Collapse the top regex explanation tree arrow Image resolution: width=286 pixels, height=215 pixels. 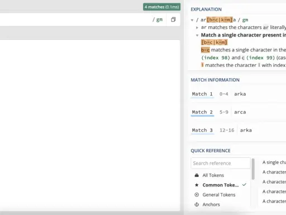point(192,20)
